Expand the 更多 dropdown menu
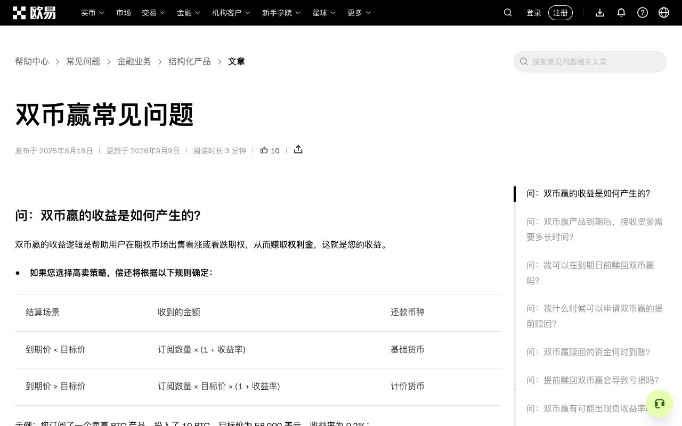682x426 pixels. click(359, 13)
